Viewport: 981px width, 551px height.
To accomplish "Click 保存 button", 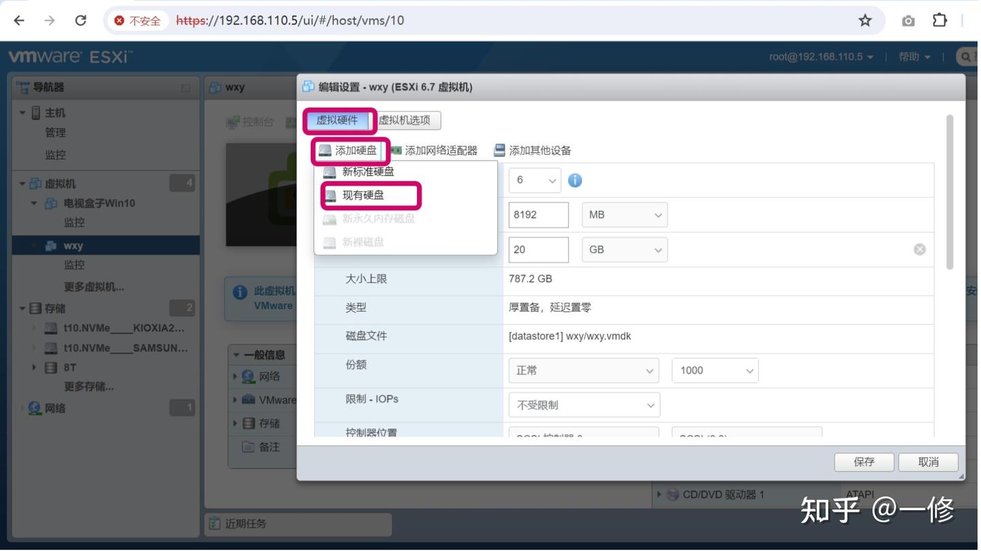I will pyautogui.click(x=864, y=462).
